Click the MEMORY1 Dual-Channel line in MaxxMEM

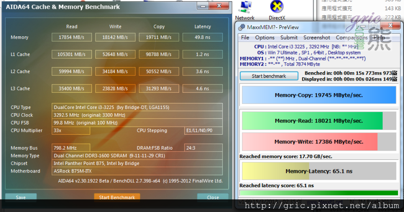(303, 58)
